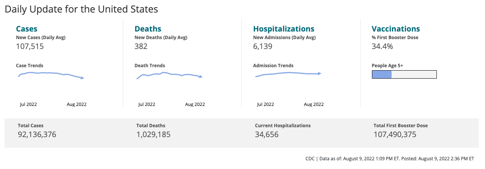The image size is (485, 169).
Task: Click the Hospitalizations heading link
Action: [x=283, y=29]
